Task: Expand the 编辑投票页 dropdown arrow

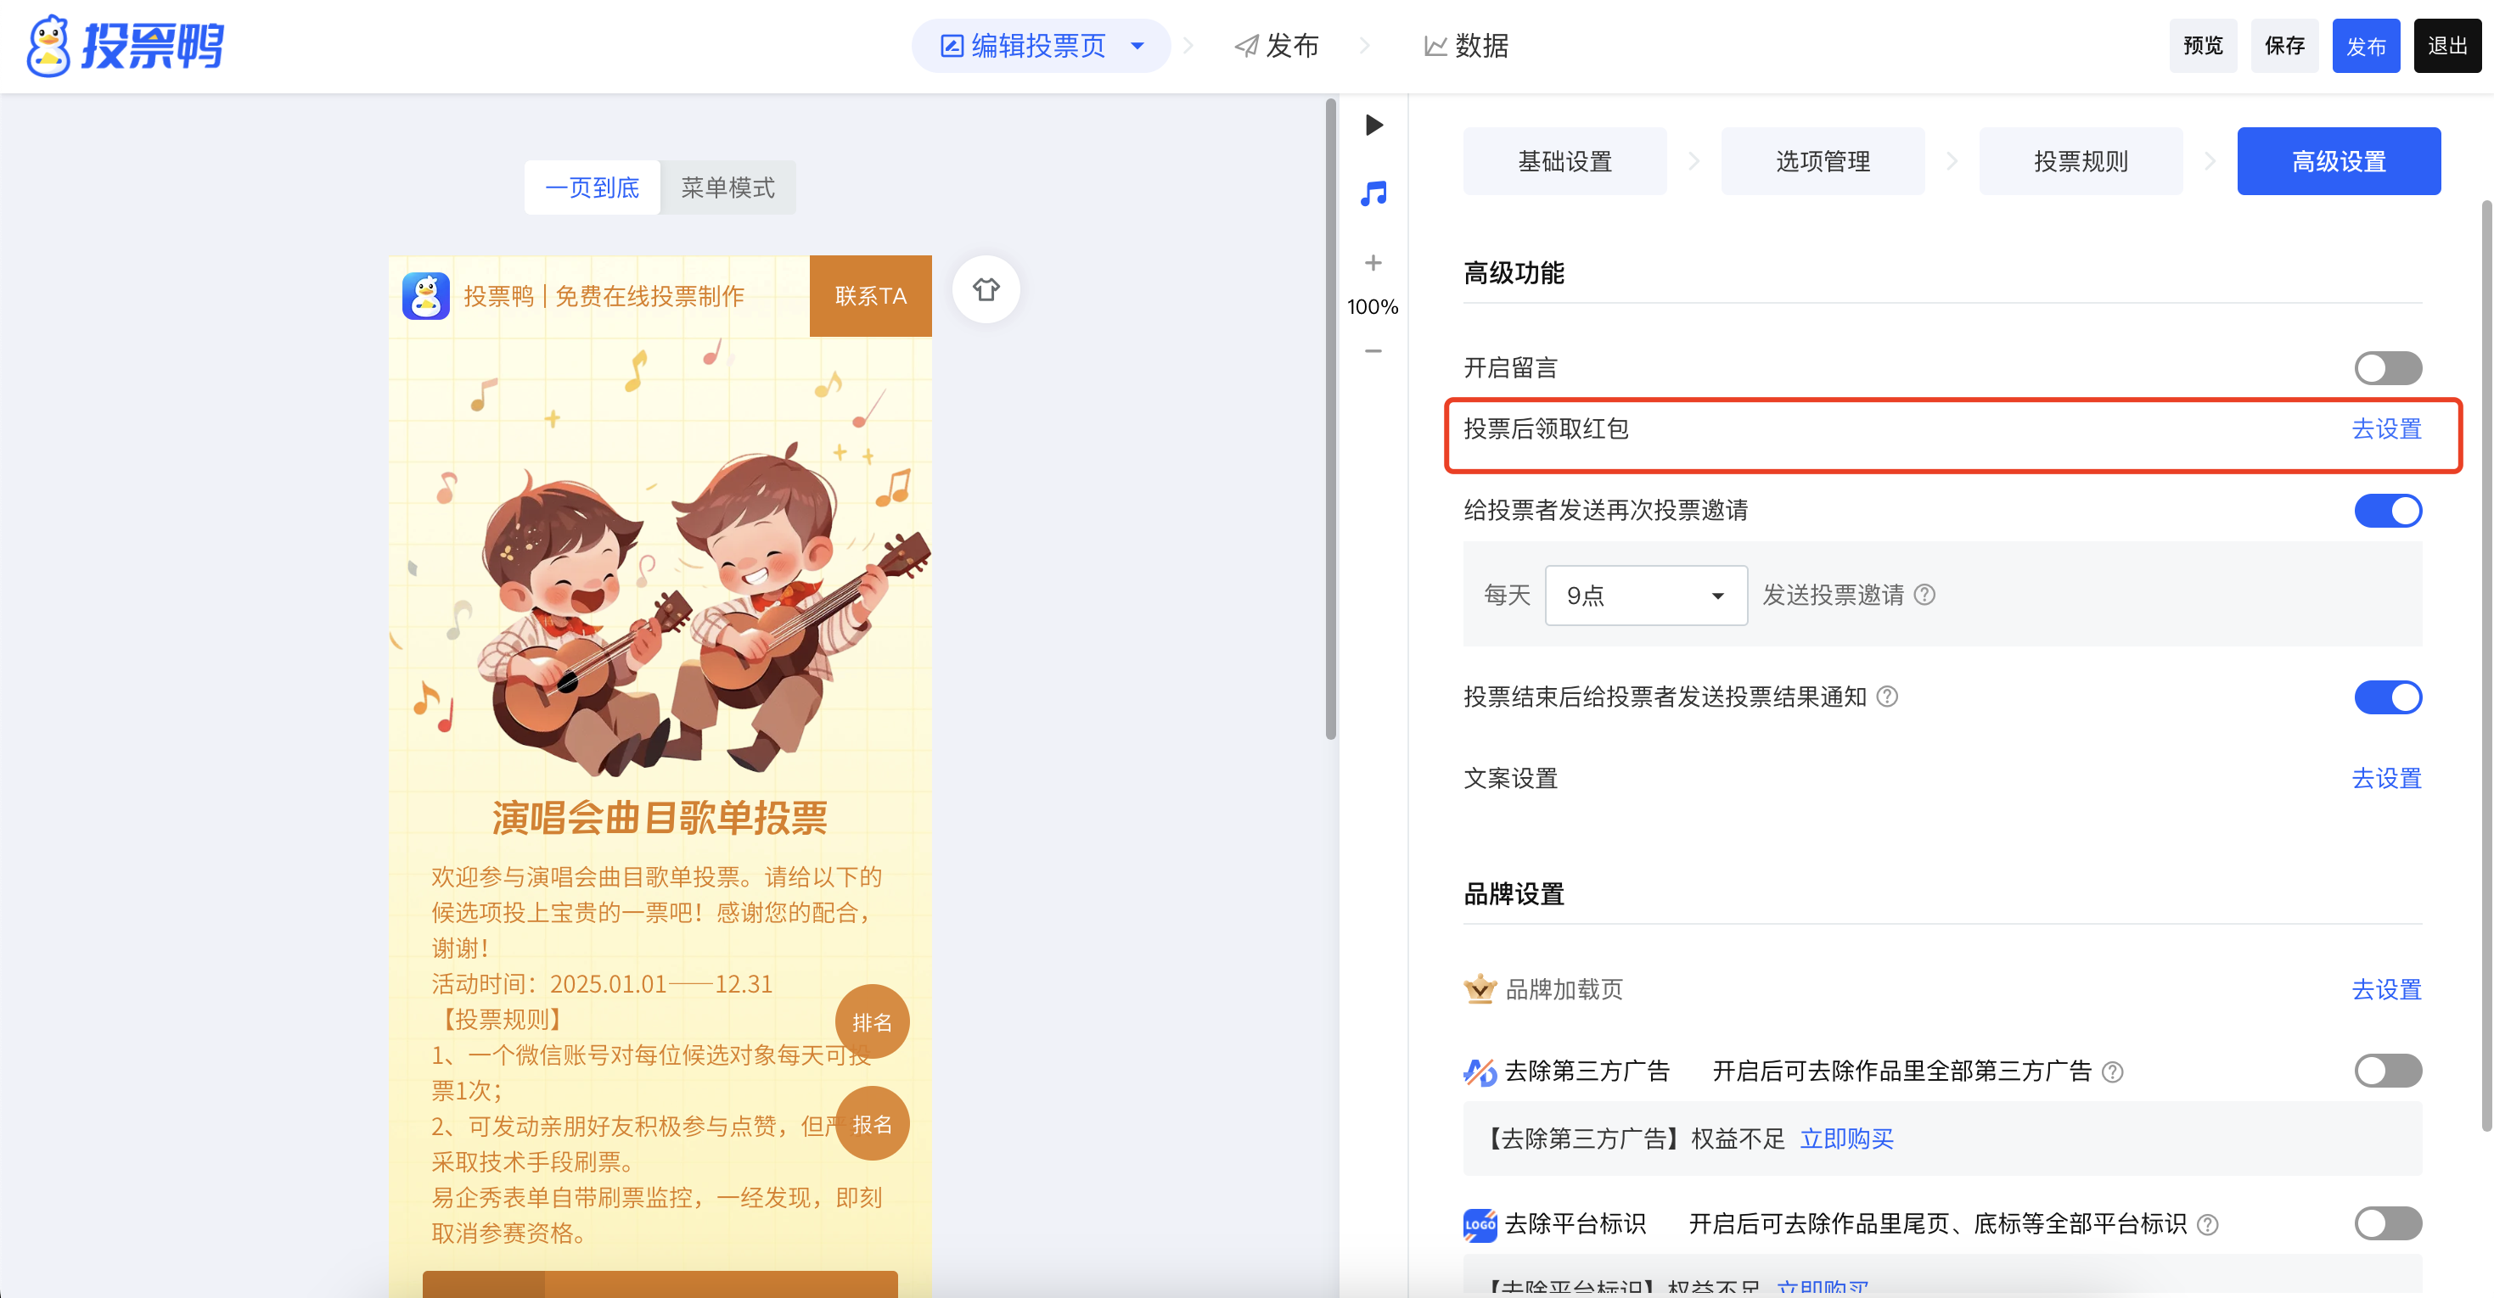Action: click(x=1137, y=46)
